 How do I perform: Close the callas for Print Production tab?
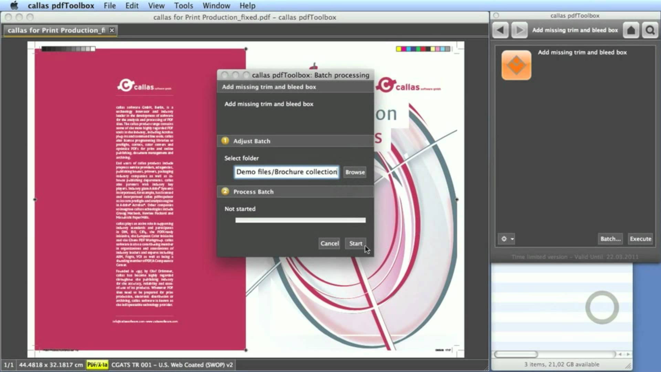tap(112, 30)
